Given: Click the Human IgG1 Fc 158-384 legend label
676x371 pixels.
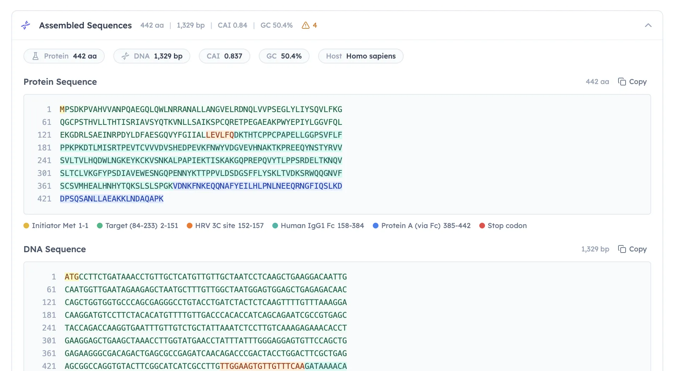Looking at the screenshot, I should coord(322,226).
